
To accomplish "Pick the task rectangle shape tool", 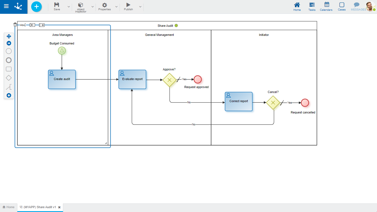I will click(x=9, y=69).
